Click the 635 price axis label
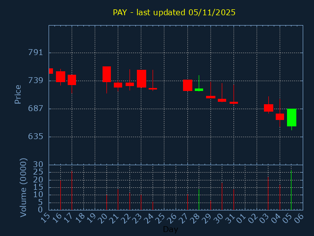 tap(35, 136)
